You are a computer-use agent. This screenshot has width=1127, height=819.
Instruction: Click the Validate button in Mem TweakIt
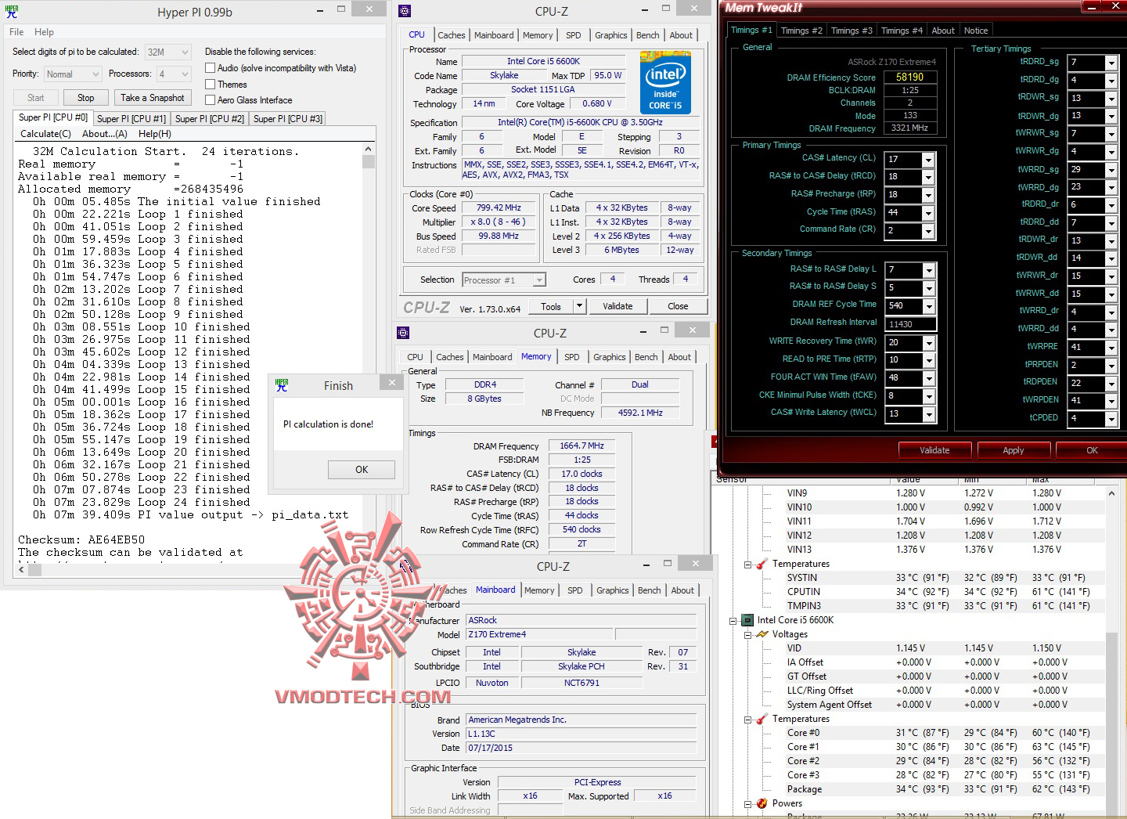934,450
